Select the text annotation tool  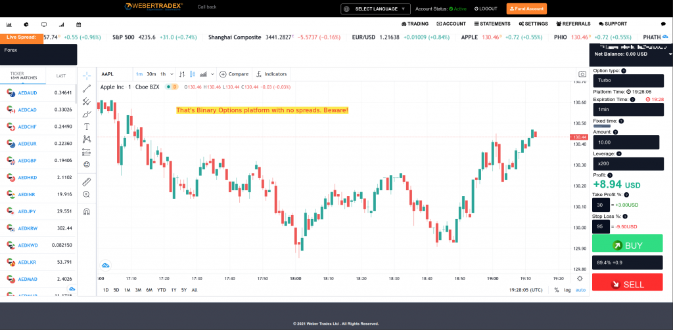87,127
